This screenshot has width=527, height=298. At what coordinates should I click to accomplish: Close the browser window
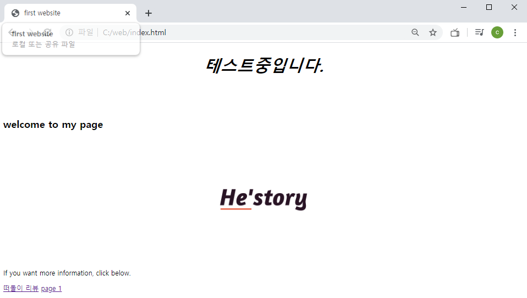coord(514,7)
